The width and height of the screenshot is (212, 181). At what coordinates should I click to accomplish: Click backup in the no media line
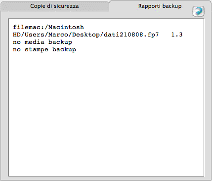coord(60,42)
